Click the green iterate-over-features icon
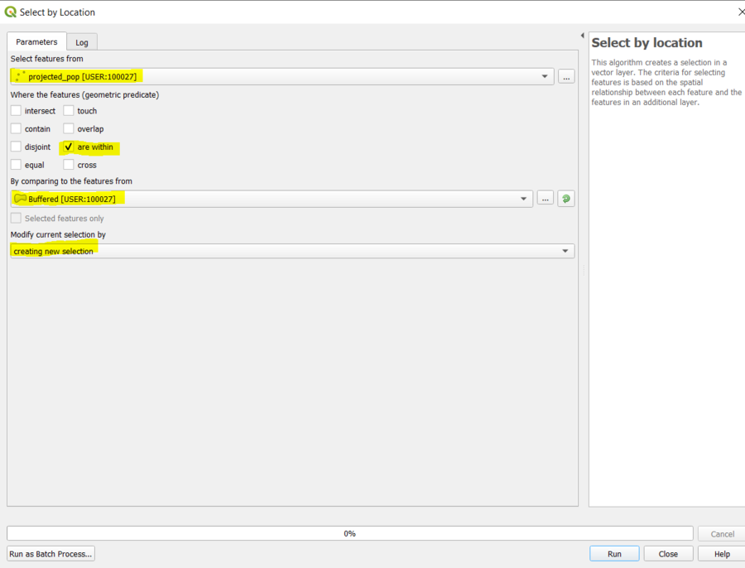Screen dimensions: 745x568 565,198
